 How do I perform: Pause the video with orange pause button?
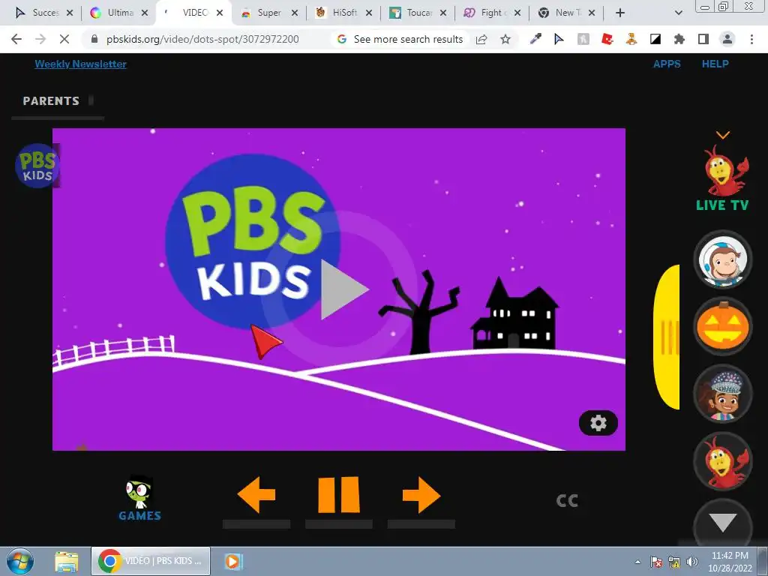[339, 495]
